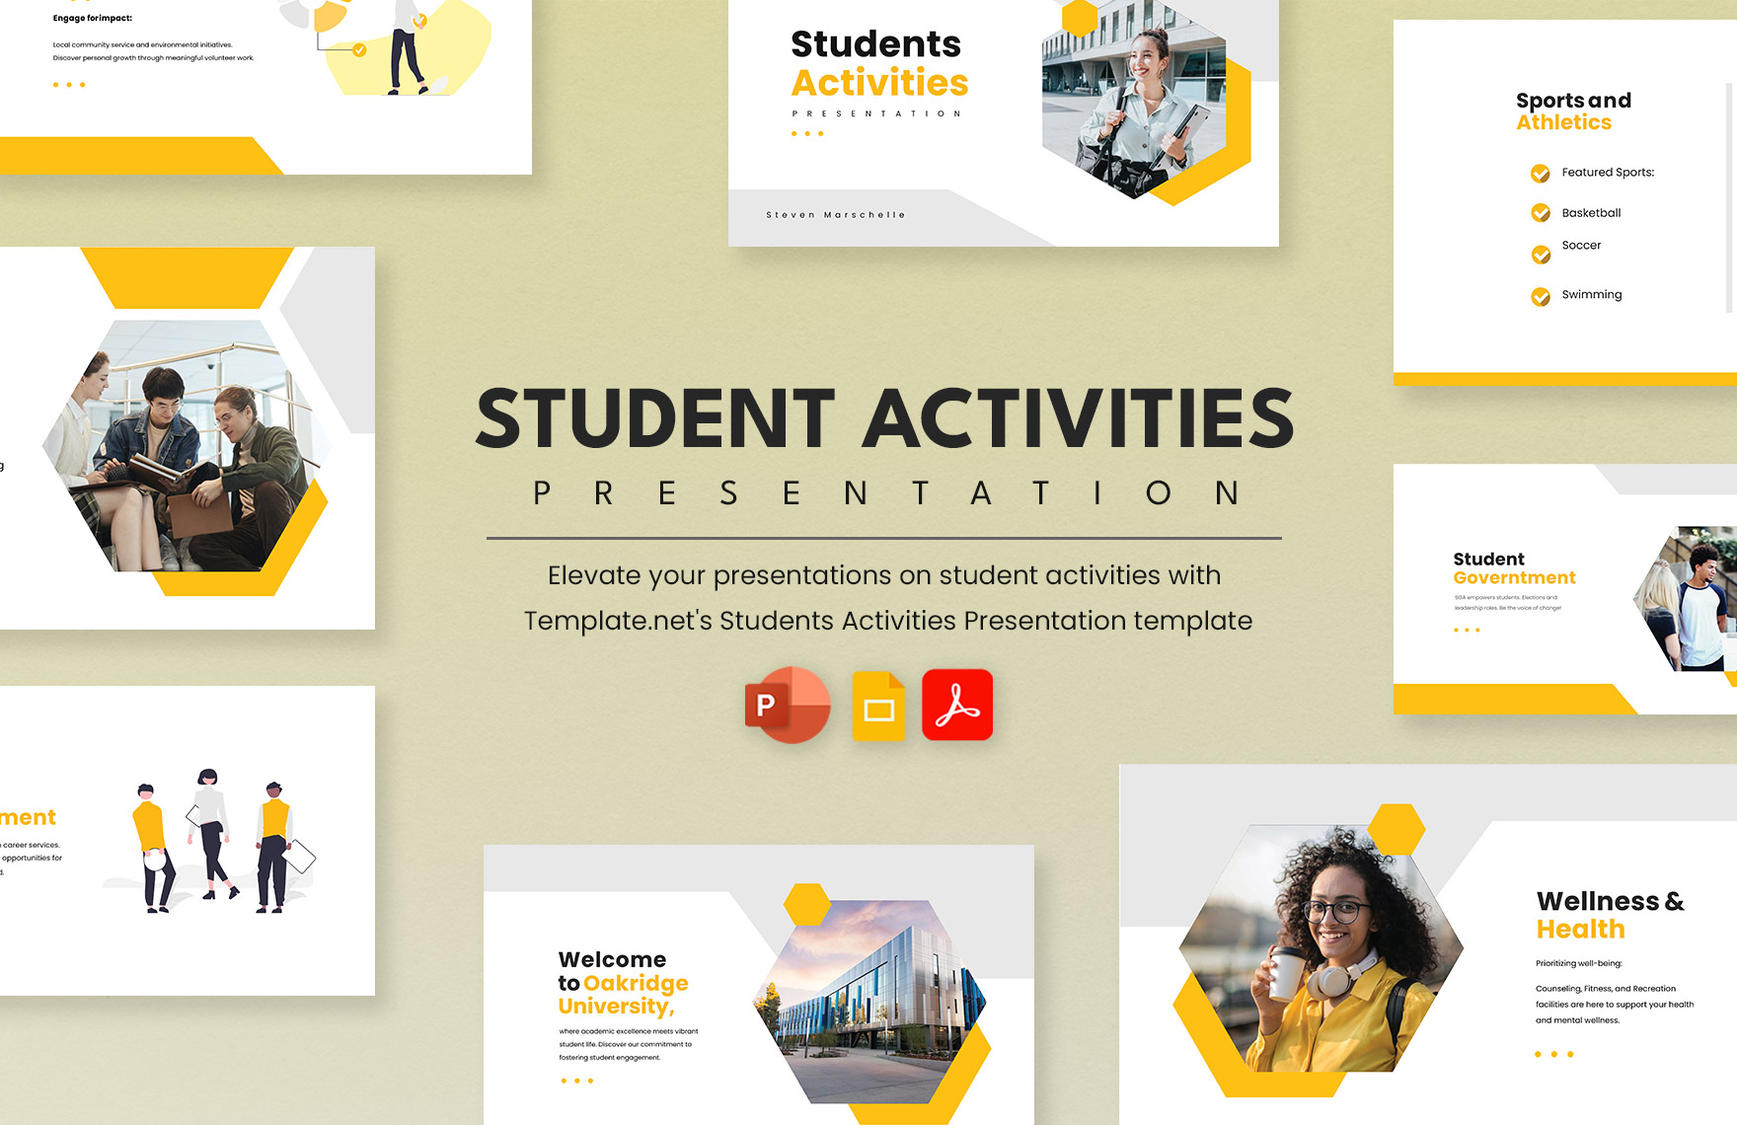Screen dimensions: 1737x1125
Task: Toggle the checkmark on the volunteer illustration figure
Action: (421, 21)
